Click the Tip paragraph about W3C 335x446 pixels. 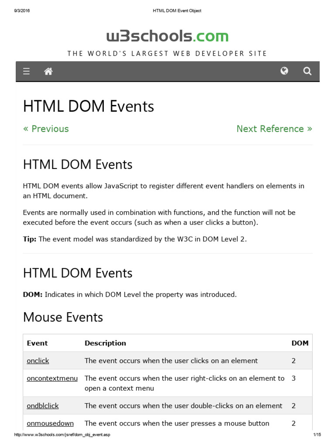pyautogui.click(x=135, y=239)
